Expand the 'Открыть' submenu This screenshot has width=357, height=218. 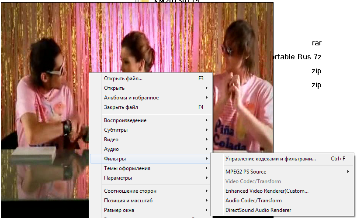click(114, 89)
